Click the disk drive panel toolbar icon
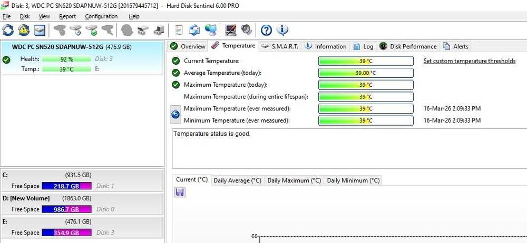 tap(40, 31)
